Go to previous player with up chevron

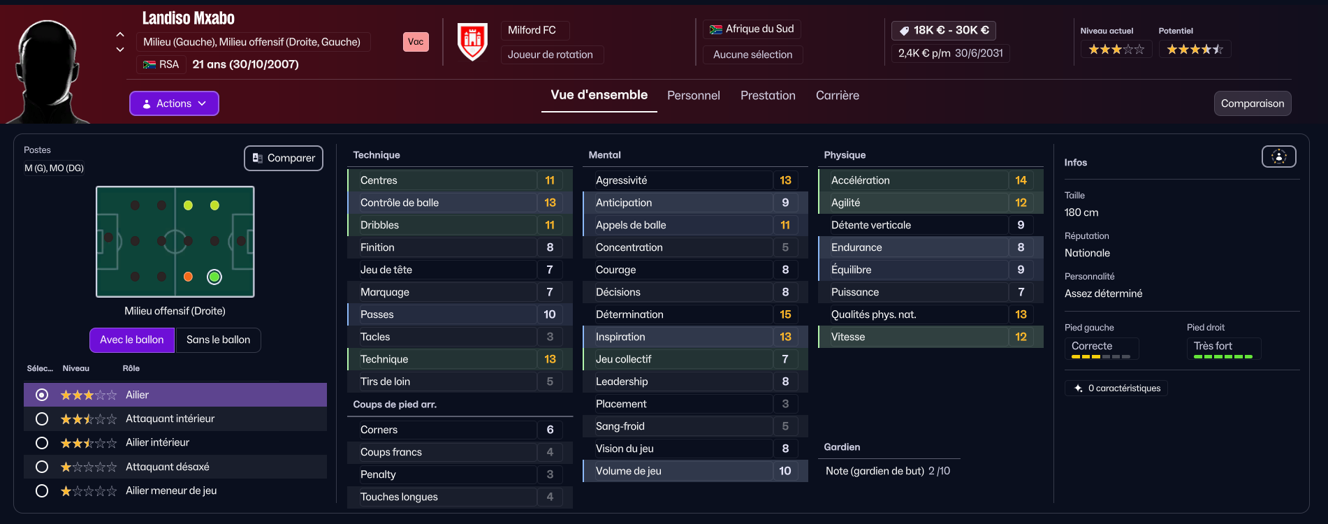pos(120,34)
